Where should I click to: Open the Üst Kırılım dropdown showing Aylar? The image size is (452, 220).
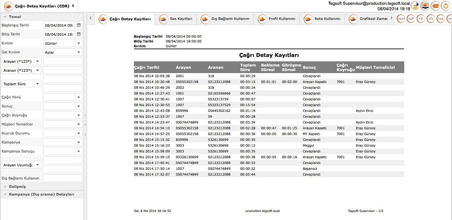point(63,52)
